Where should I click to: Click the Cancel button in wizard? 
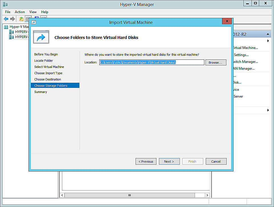click(x=216, y=162)
